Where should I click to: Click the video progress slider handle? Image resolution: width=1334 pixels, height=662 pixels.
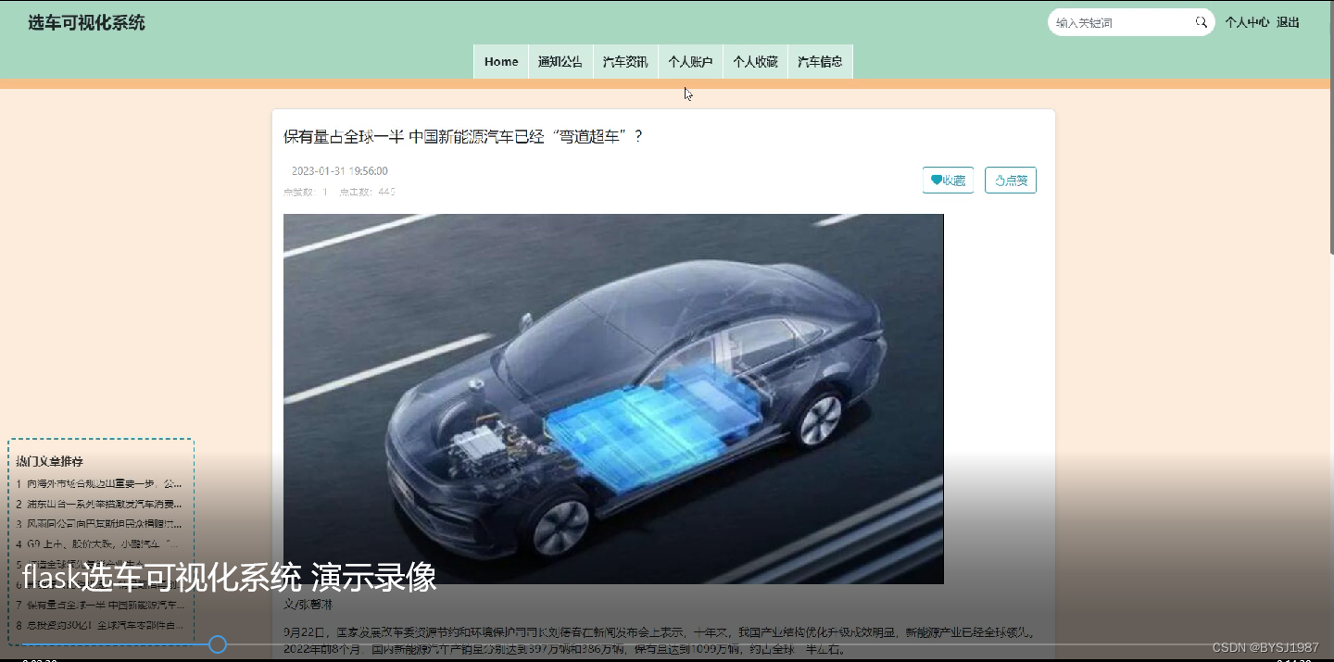[218, 644]
